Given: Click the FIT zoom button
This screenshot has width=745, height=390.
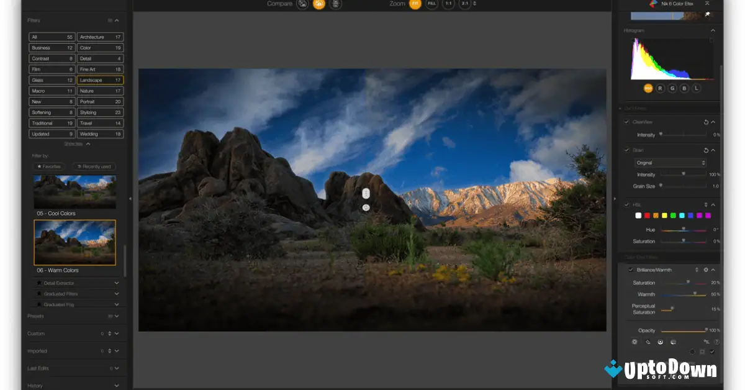Looking at the screenshot, I should coord(415,4).
